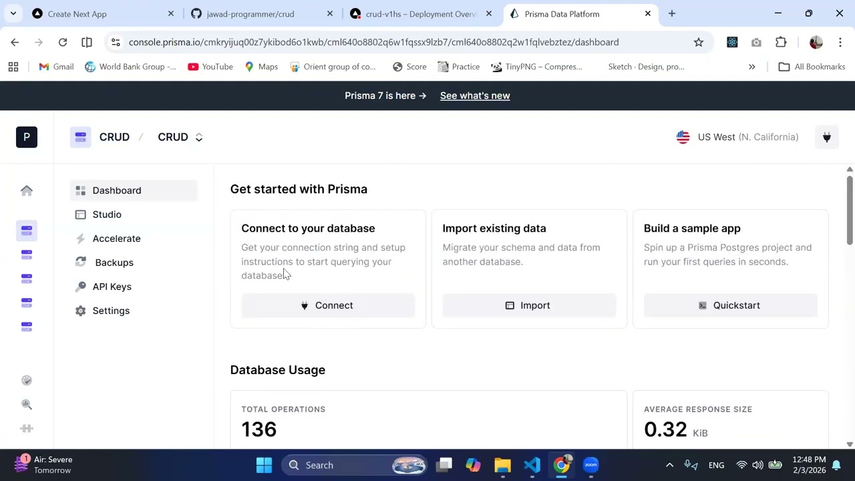Open the Windows Start menu
855x481 pixels.
click(264, 465)
